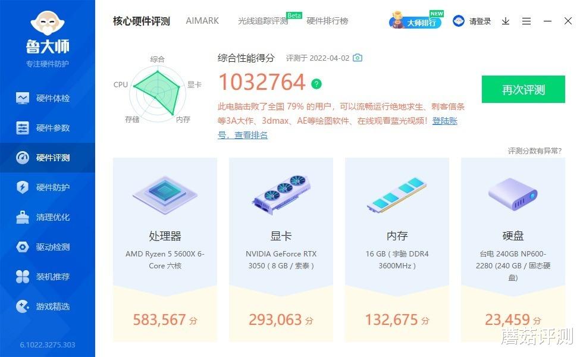583x357 pixels.
Task: Click the 再次评测 retest button
Action: pyautogui.click(x=523, y=89)
